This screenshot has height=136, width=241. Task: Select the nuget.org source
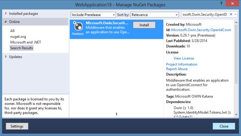pos(18,37)
